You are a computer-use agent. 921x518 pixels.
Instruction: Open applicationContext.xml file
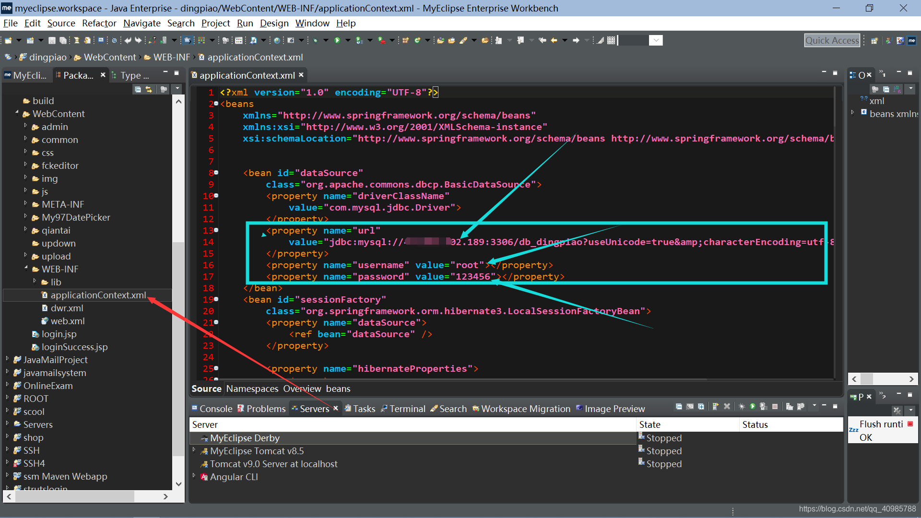click(97, 295)
